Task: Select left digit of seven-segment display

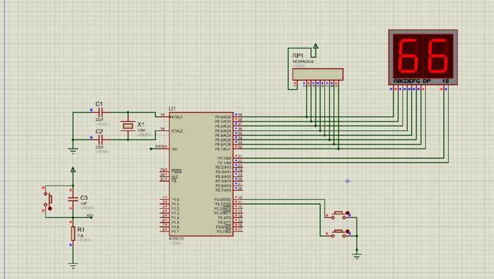Action: pos(408,56)
